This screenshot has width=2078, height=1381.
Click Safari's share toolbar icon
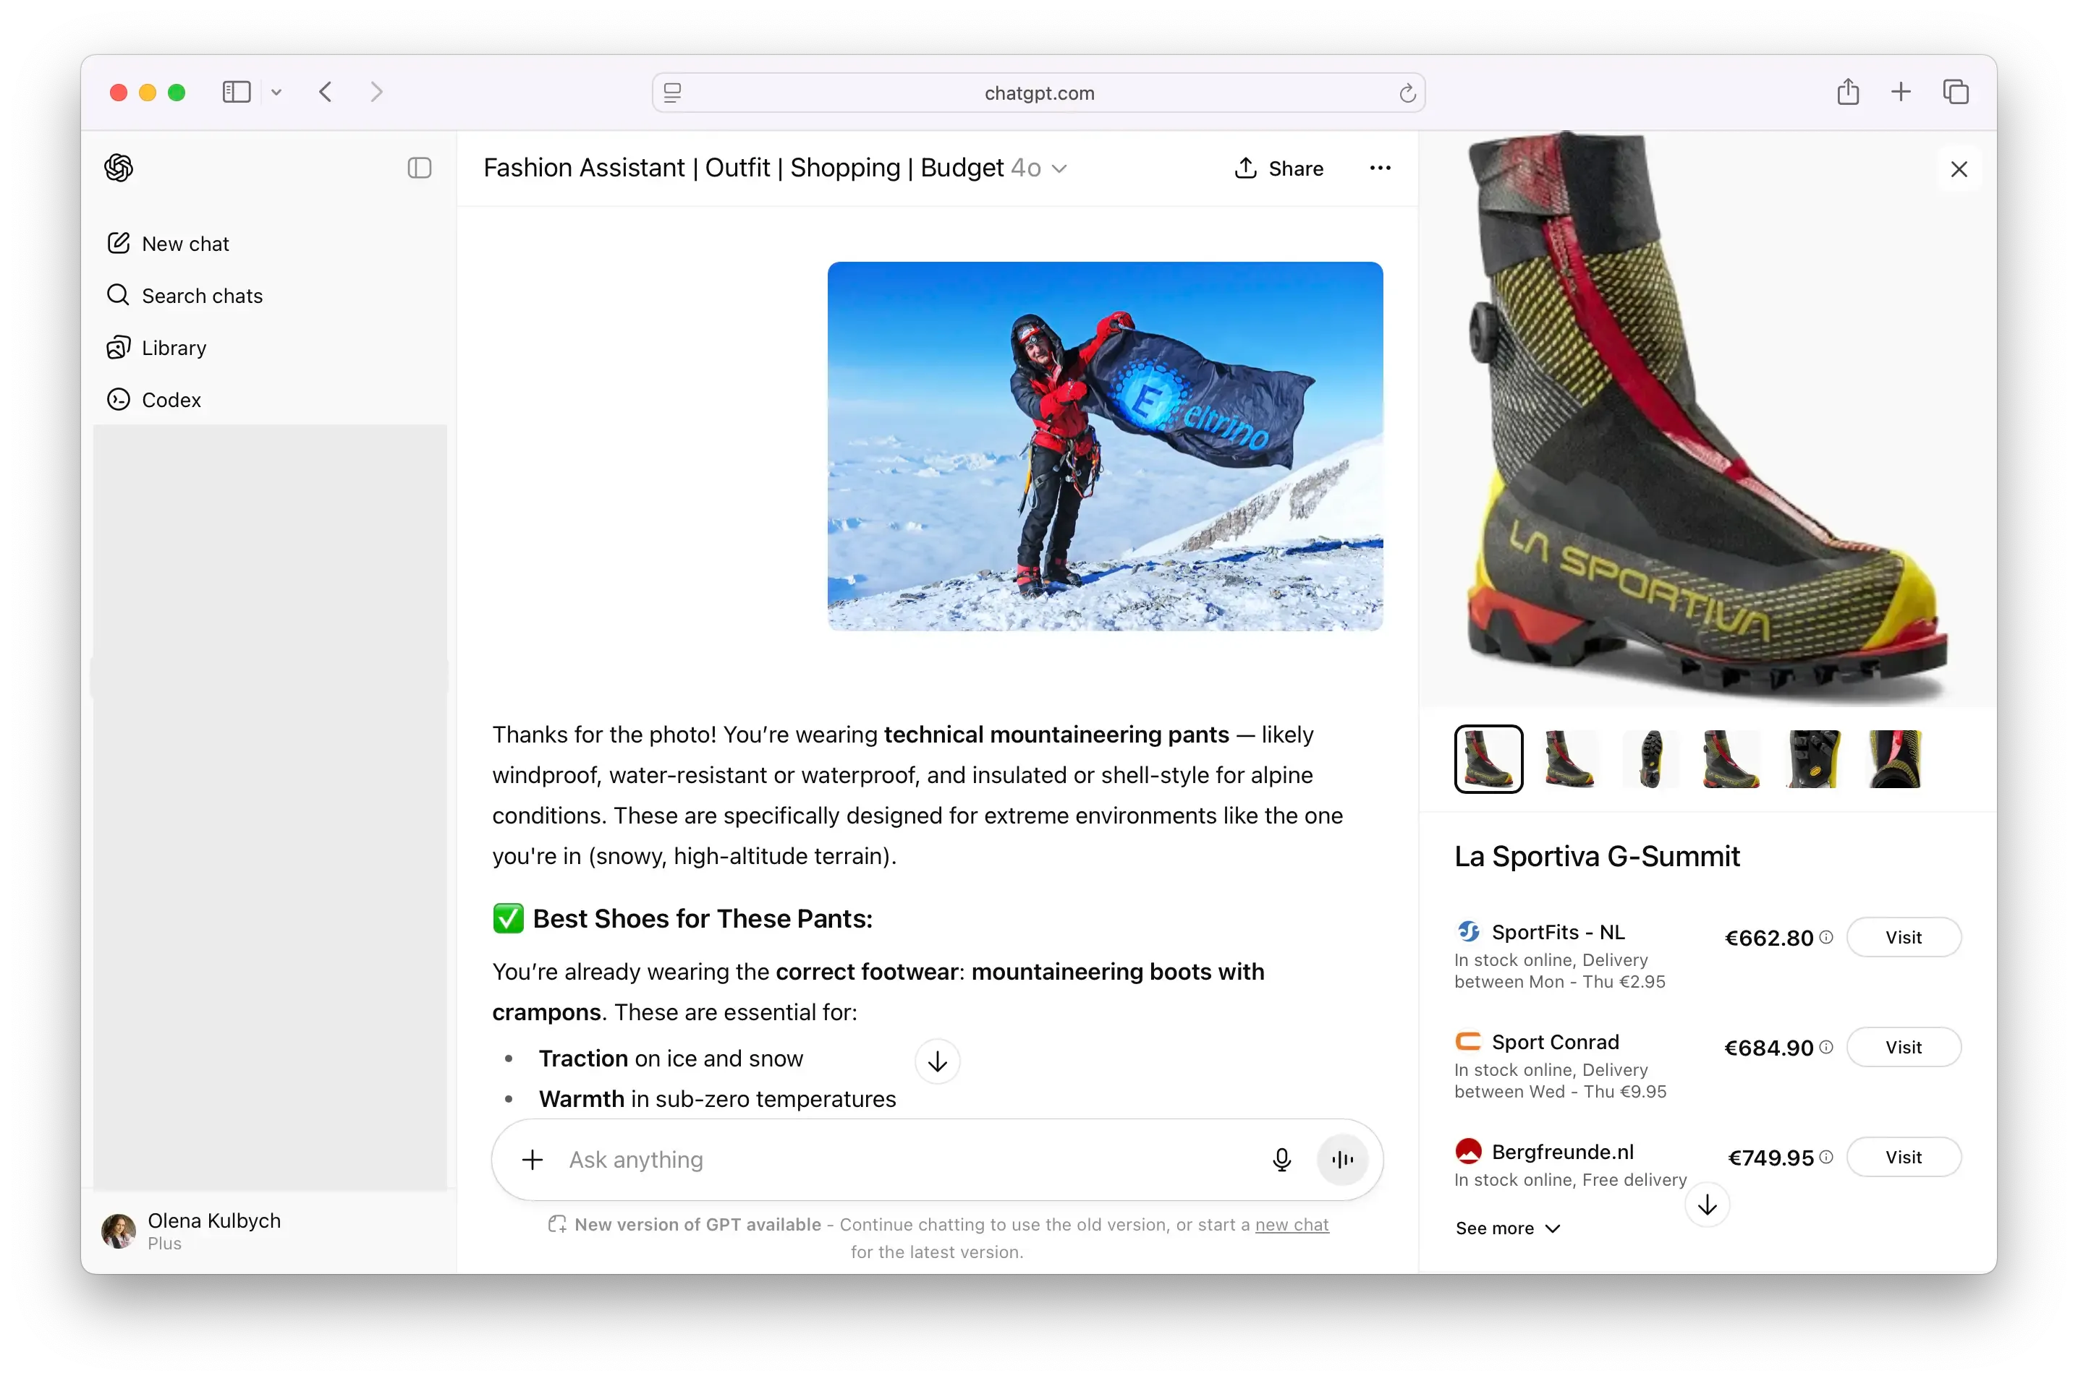coord(1848,93)
